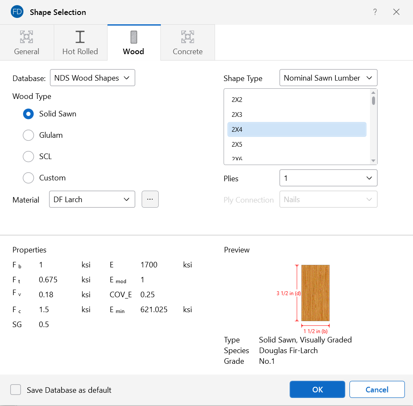Click the wood cross-section preview image
The image size is (413, 406).
[x=315, y=293]
